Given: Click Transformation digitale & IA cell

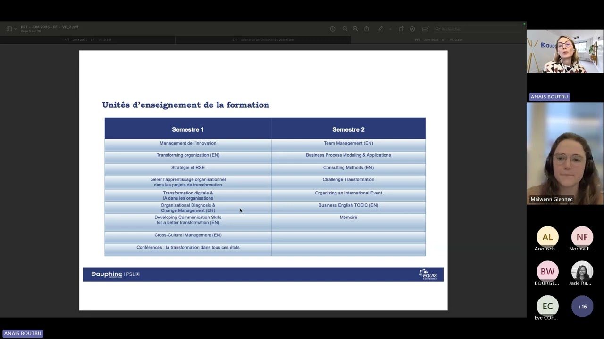Looking at the screenshot, I should click(x=188, y=195).
